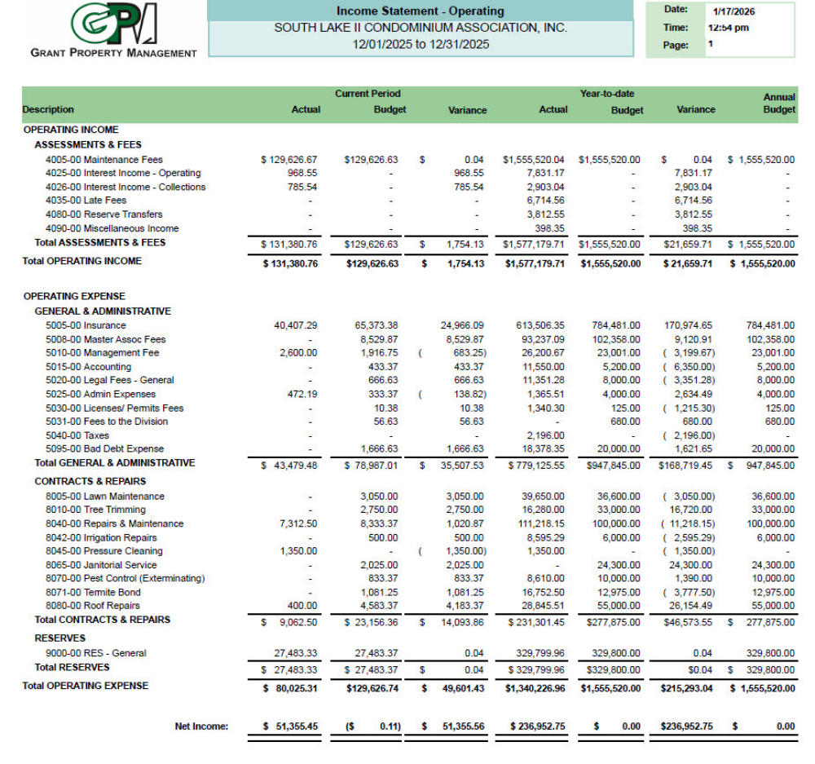The width and height of the screenshot is (815, 764).
Task: Select the 5095-00 Bad Debt Expense row
Action: coord(104,448)
